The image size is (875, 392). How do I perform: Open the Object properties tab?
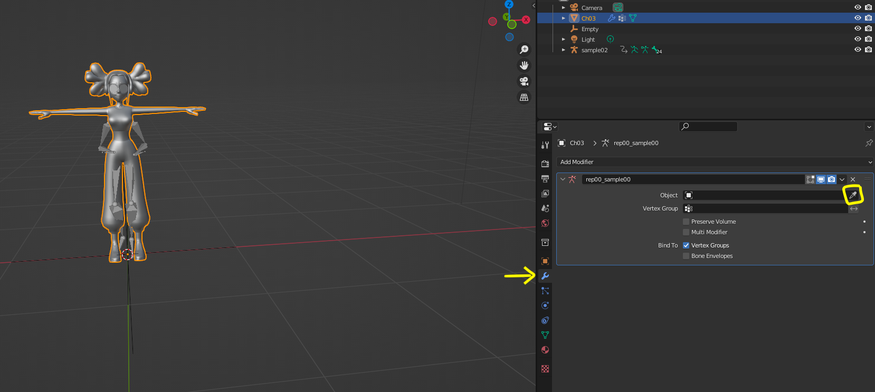(545, 261)
